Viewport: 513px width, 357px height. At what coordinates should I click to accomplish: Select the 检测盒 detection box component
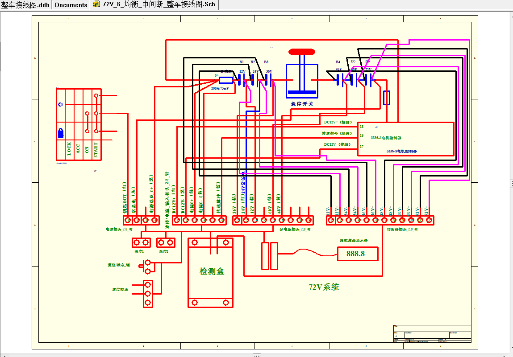click(210, 273)
